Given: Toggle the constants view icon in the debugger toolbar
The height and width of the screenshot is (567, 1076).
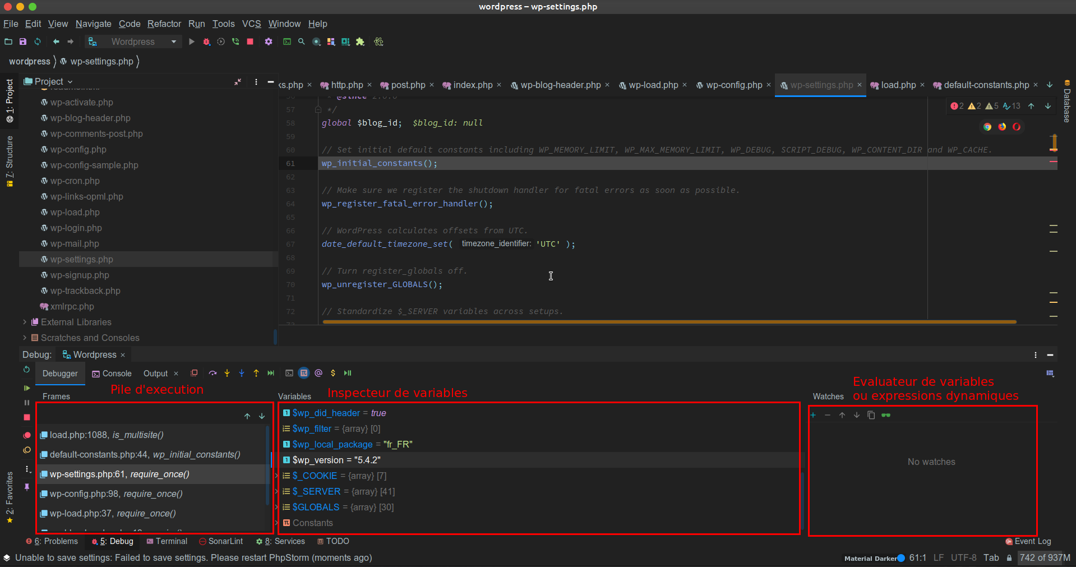Looking at the screenshot, I should [304, 373].
